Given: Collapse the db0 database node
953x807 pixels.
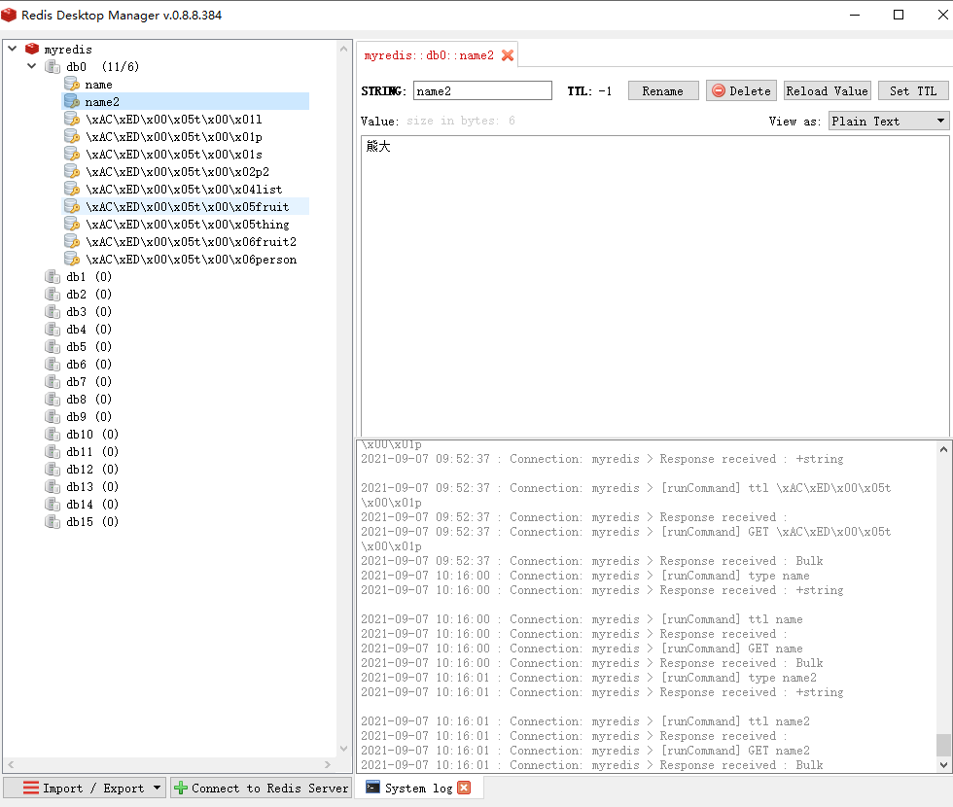Looking at the screenshot, I should pos(32,67).
